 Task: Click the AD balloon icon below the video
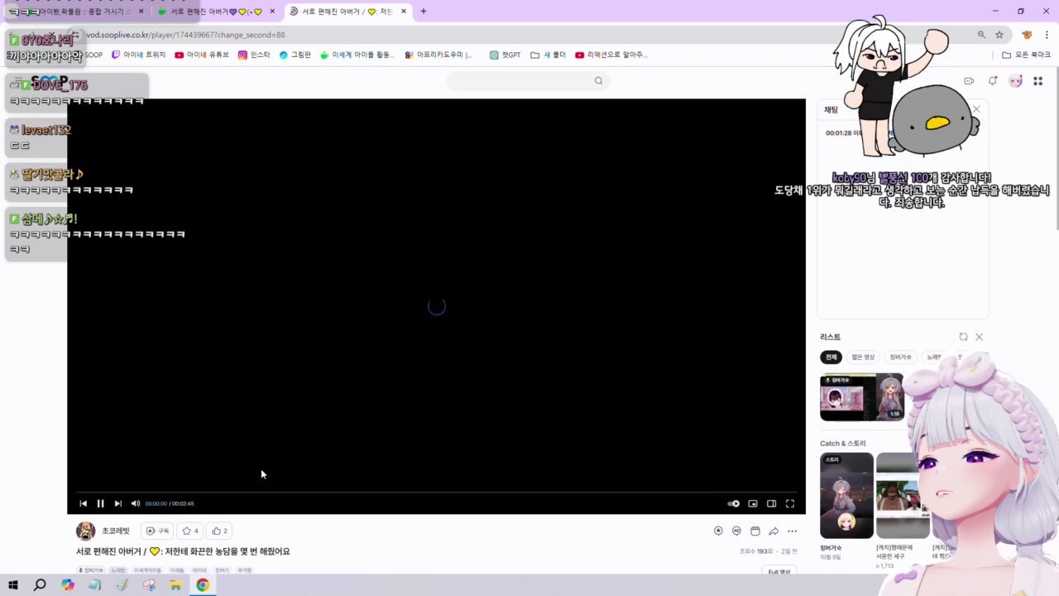[x=736, y=531]
